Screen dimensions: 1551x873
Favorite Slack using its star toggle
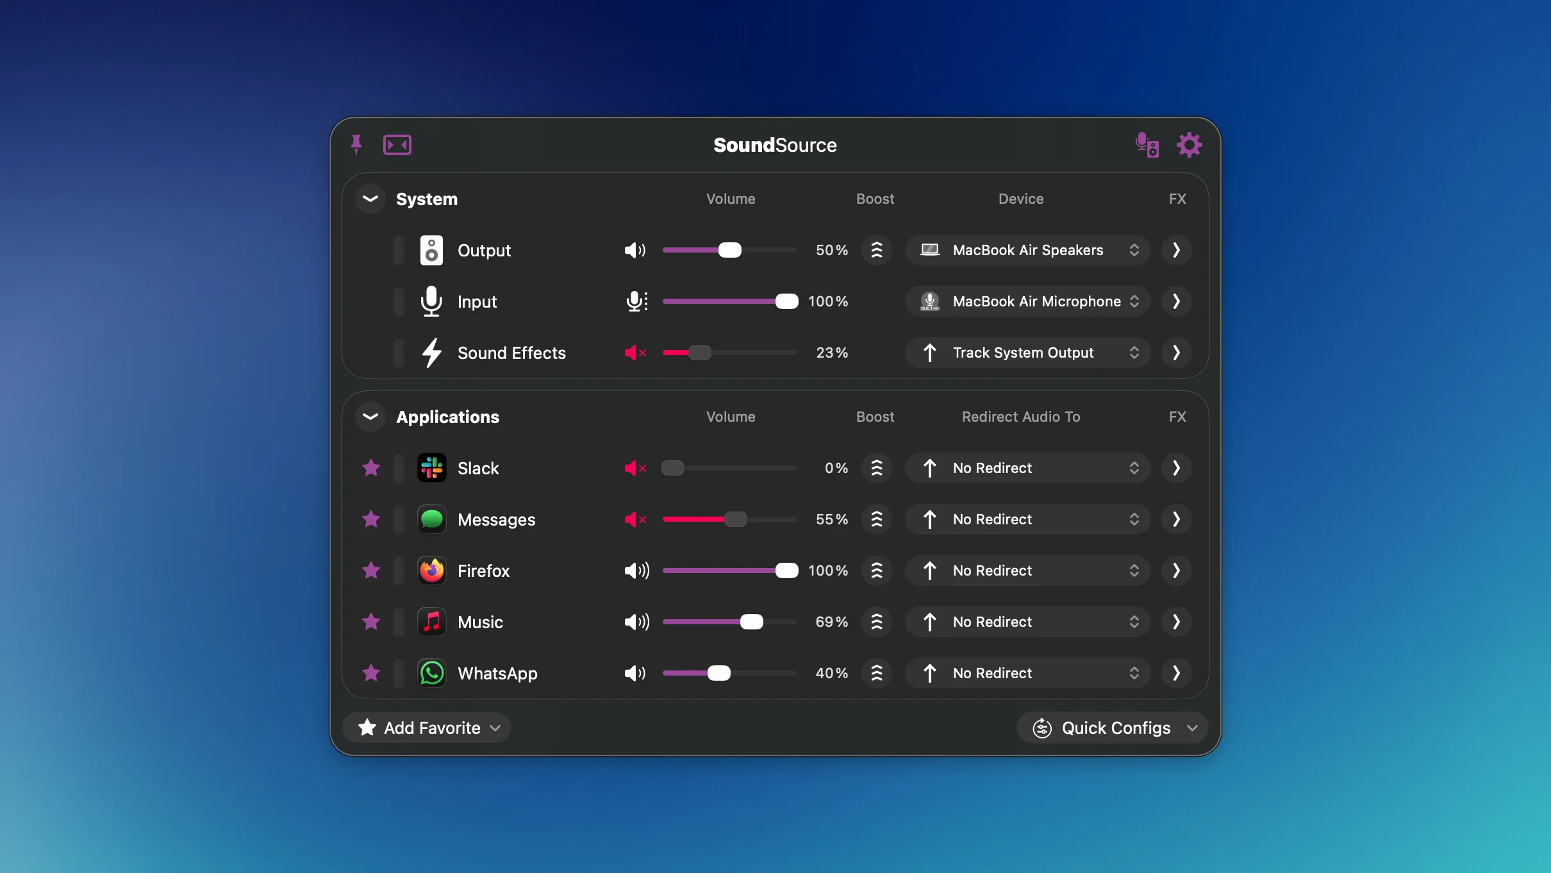point(370,468)
